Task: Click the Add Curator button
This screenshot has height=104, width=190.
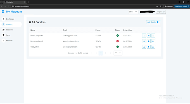Action: pyautogui.click(x=153, y=22)
